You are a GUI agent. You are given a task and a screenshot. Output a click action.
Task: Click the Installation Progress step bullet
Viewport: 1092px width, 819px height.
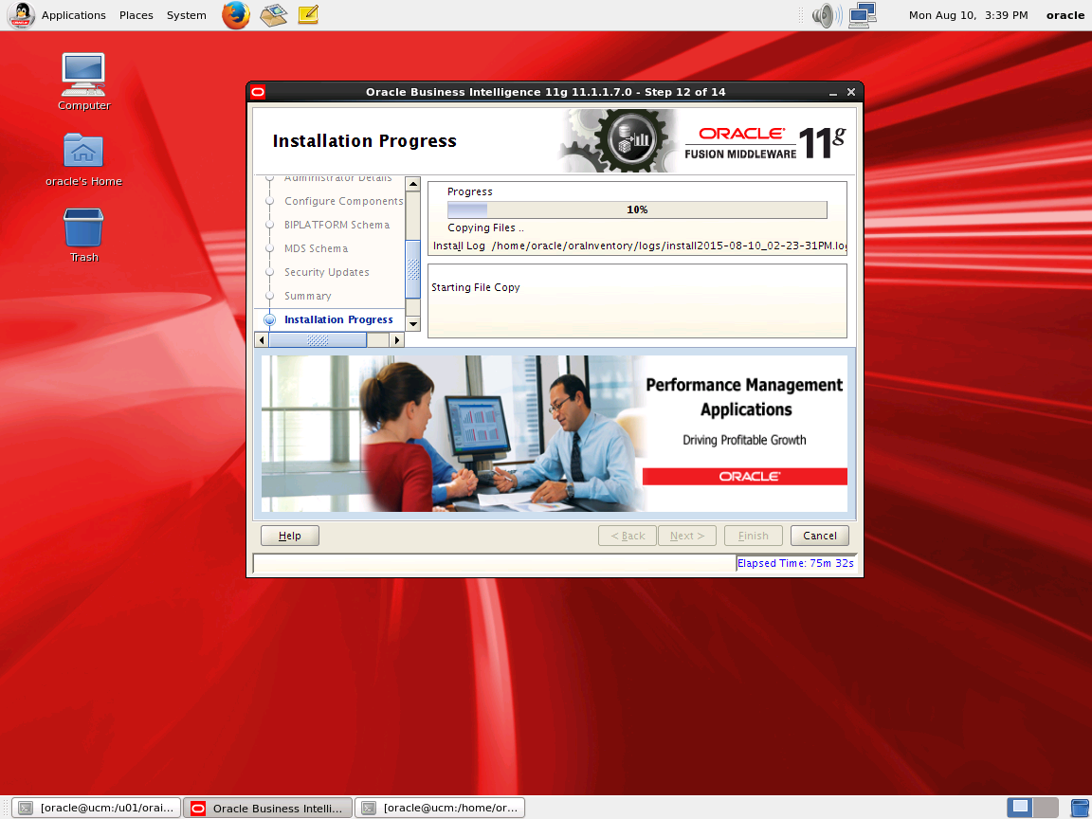269,319
